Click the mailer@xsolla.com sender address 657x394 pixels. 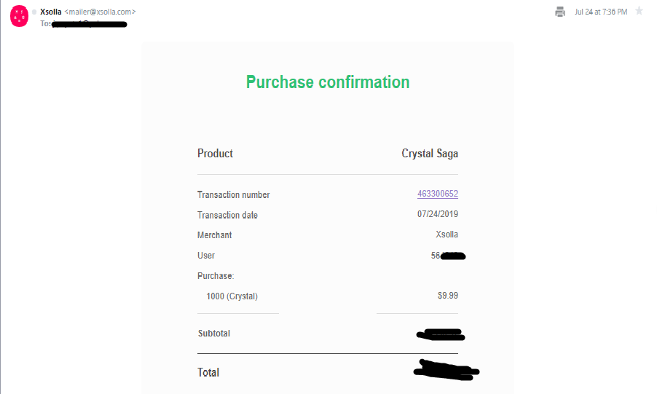[100, 12]
